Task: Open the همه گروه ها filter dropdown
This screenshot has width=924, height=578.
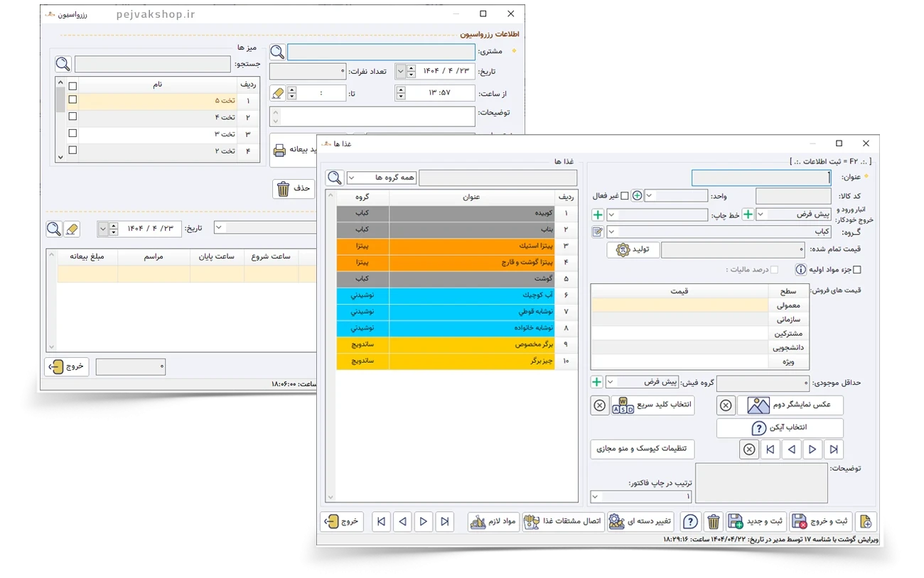Action: pyautogui.click(x=382, y=178)
